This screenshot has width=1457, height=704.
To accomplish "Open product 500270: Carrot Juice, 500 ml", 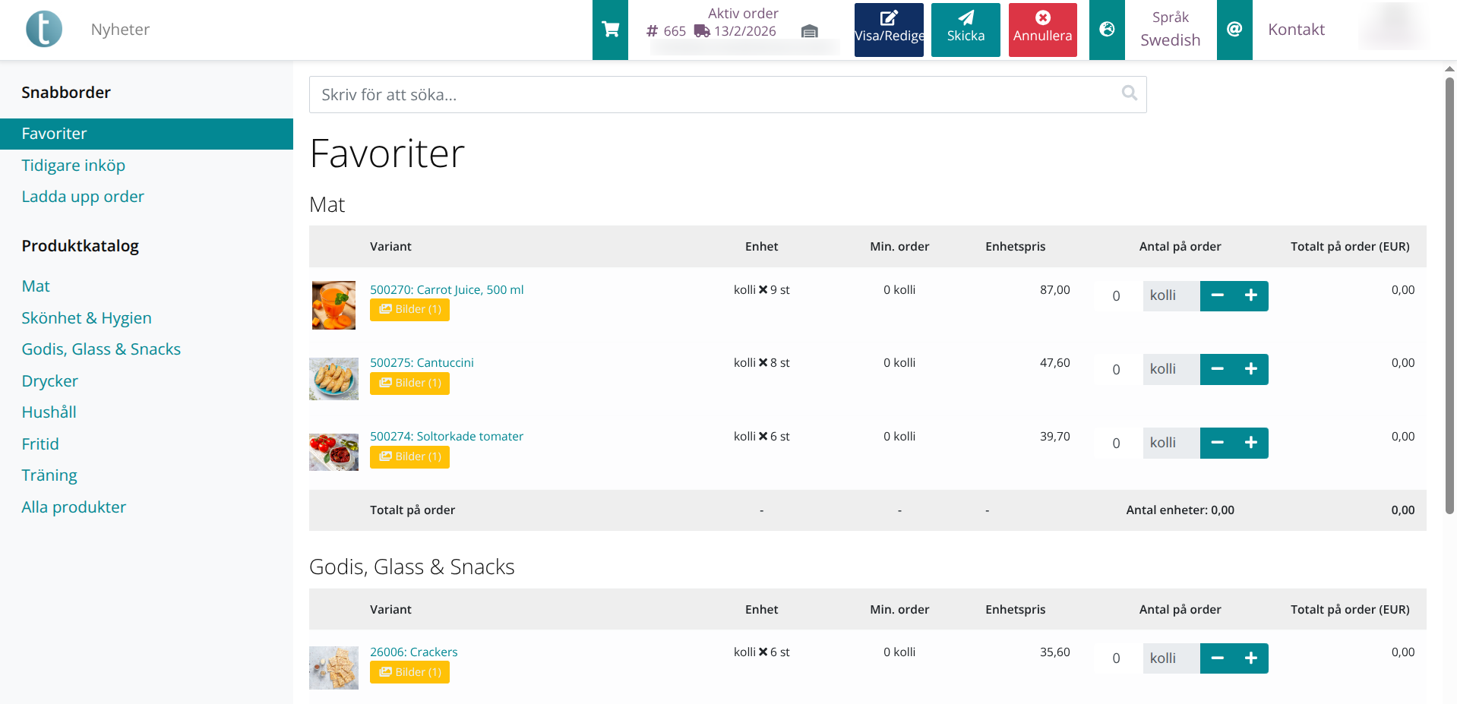I will point(447,289).
